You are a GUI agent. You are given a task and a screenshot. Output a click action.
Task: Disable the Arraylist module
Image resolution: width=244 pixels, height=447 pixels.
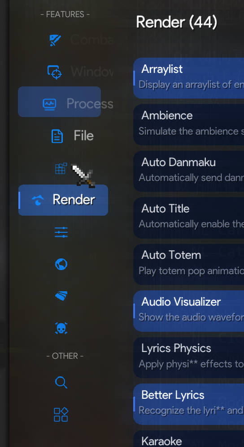click(x=189, y=78)
